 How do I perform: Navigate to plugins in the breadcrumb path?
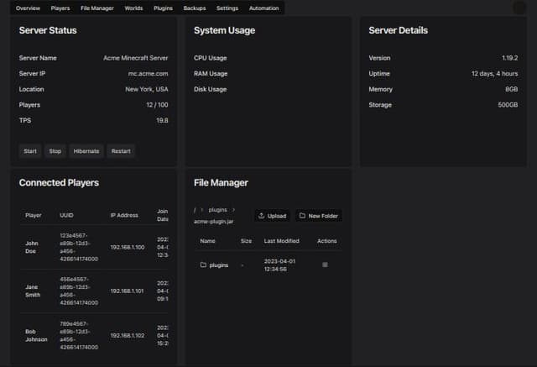pos(218,210)
